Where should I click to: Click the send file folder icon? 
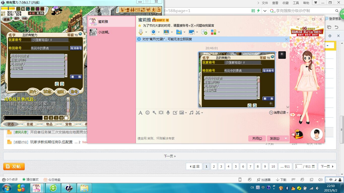[179, 32]
